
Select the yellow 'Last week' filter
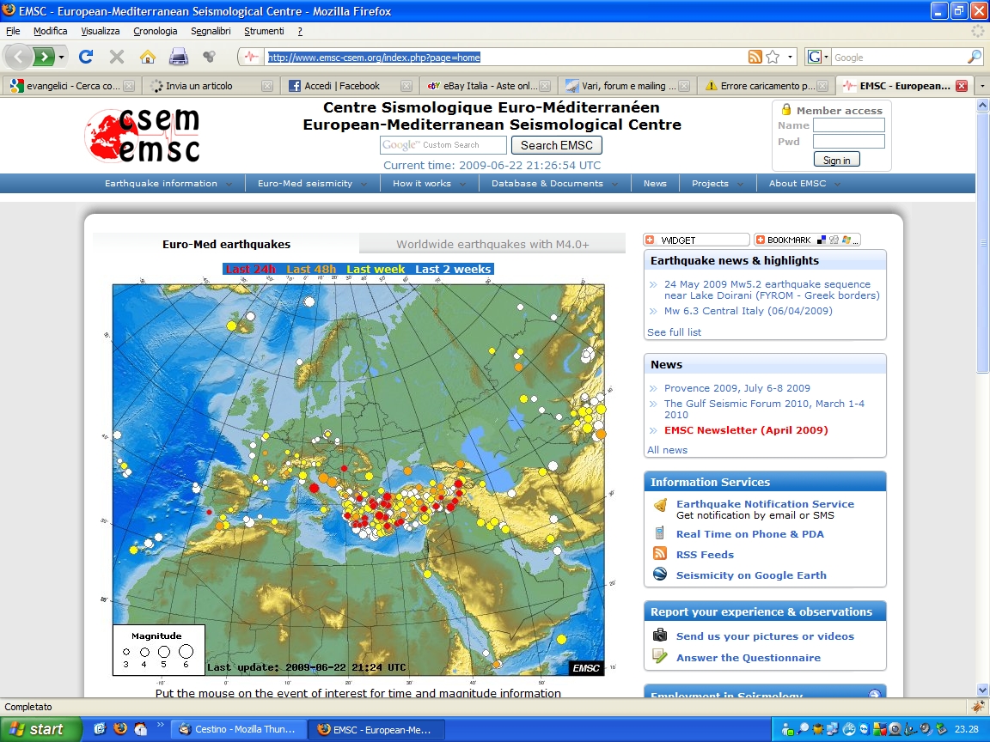click(x=376, y=269)
